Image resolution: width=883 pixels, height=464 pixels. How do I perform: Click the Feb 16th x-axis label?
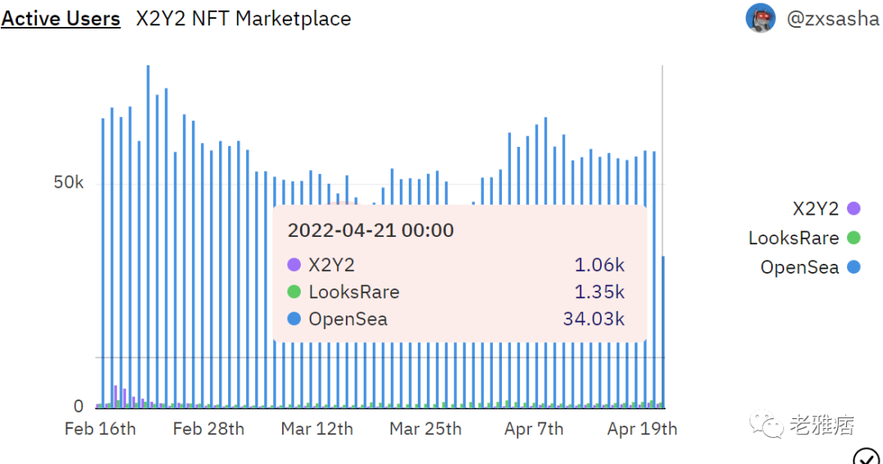[101, 429]
